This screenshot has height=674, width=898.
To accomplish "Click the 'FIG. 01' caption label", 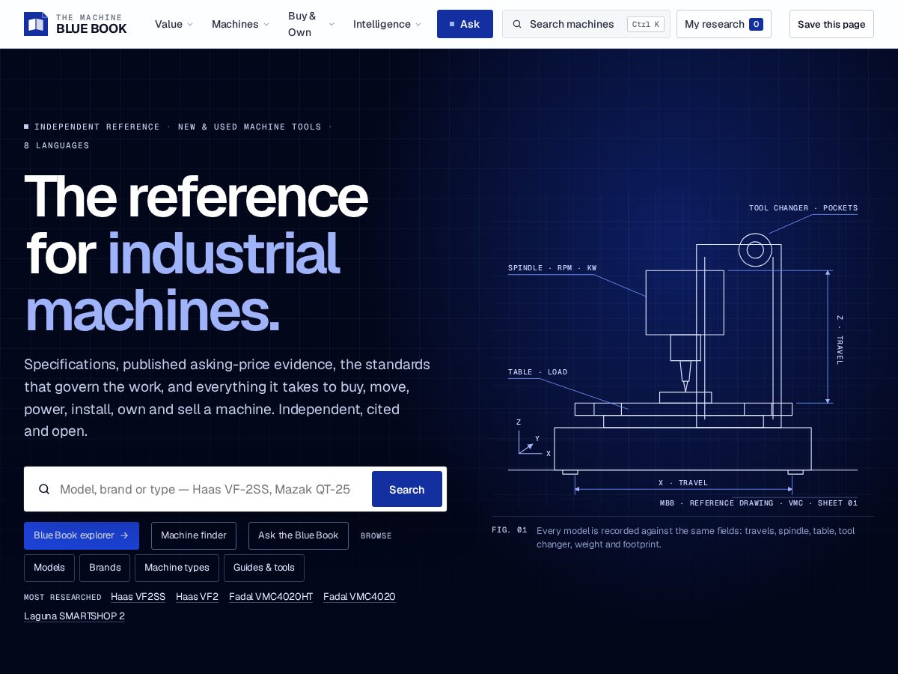I will [x=509, y=530].
